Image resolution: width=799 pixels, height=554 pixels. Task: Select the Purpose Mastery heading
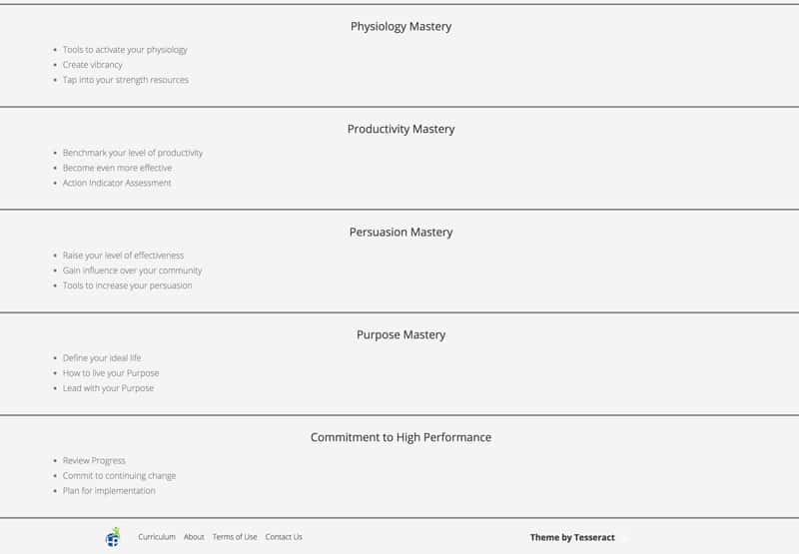(x=401, y=334)
